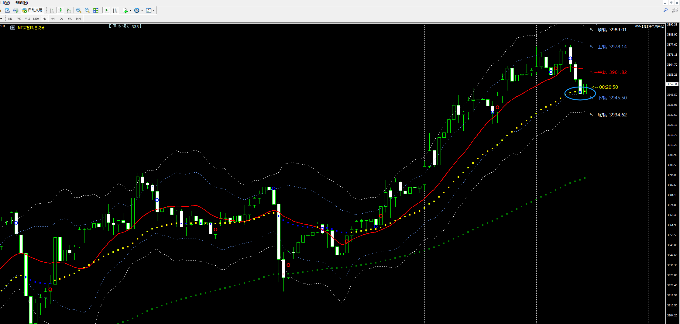Viewport: 680px width, 324px height.
Task: Open the chat bubbles icon
Action: pyautogui.click(x=675, y=10)
